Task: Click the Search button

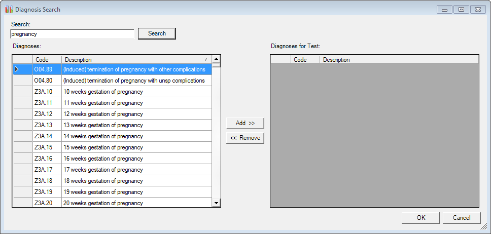Action: point(157,33)
